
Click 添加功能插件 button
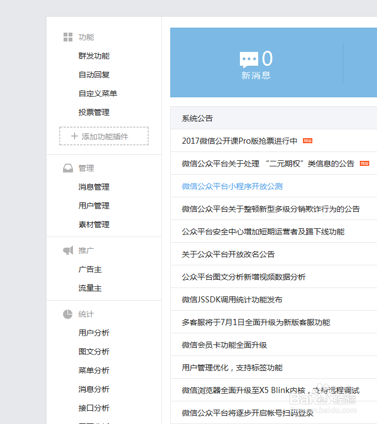pos(104,136)
